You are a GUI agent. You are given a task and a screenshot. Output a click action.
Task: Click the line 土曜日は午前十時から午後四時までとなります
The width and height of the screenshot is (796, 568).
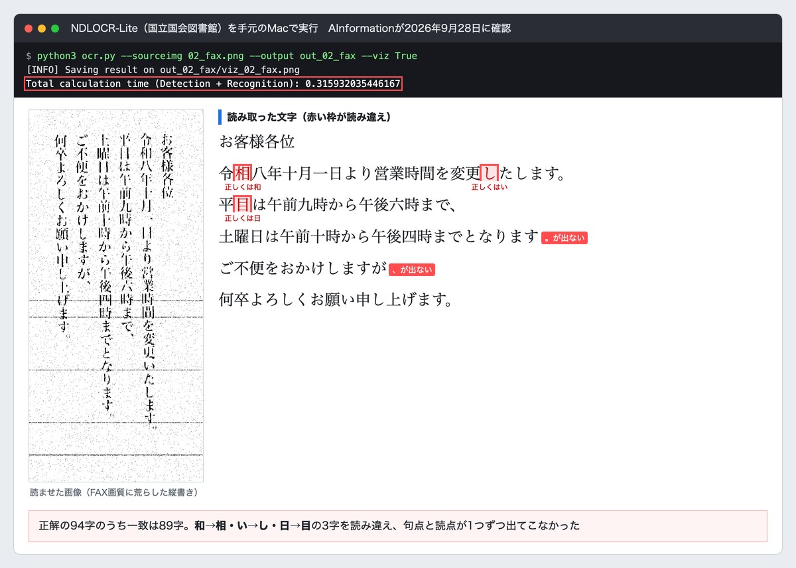click(379, 236)
